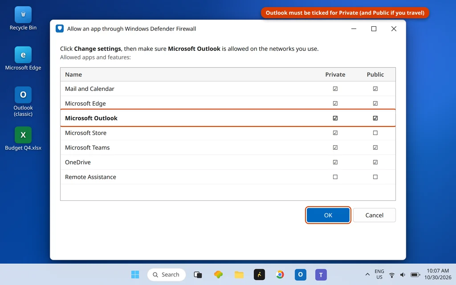Image resolution: width=456 pixels, height=285 pixels.
Task: Enable Public for Remote Assistance
Action: 375,177
